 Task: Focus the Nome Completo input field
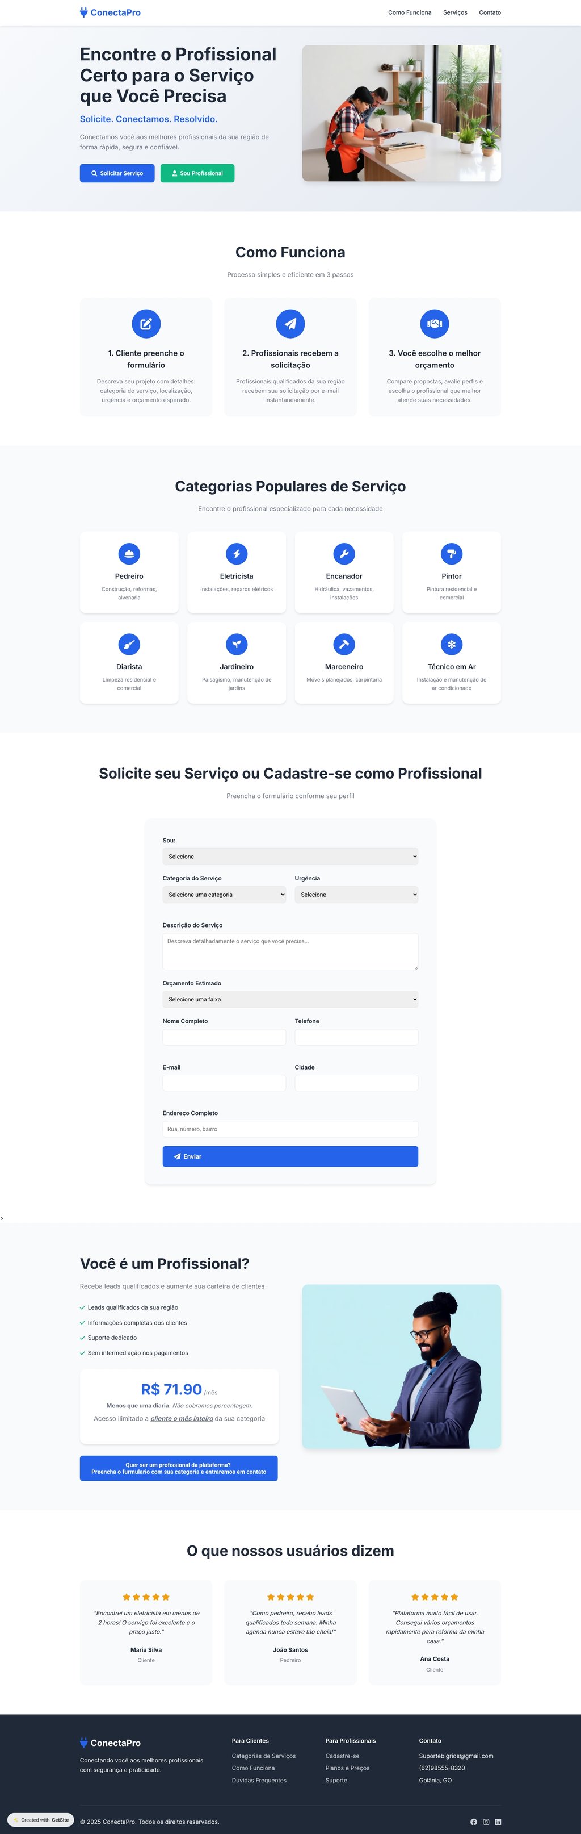click(224, 1037)
